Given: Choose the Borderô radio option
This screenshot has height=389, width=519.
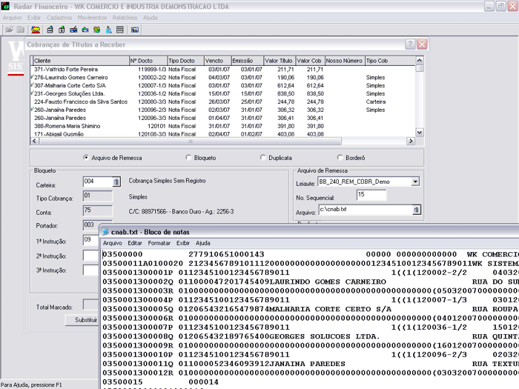Looking at the screenshot, I should point(340,158).
